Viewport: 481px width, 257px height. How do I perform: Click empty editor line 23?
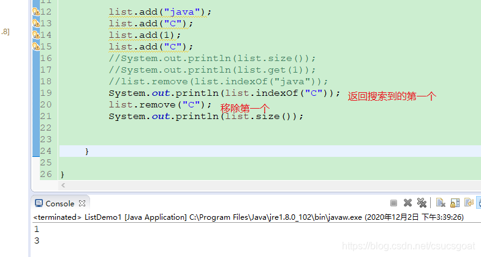[270, 140]
